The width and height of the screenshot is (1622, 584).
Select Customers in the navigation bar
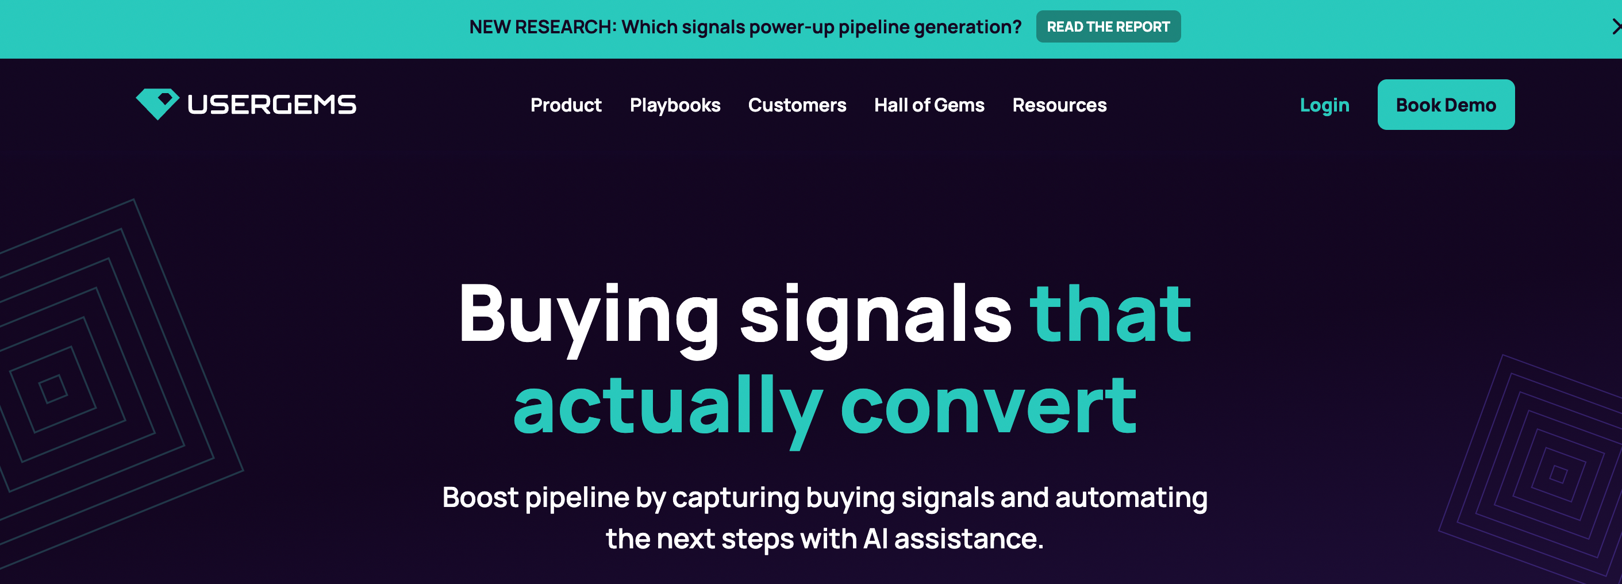797,105
